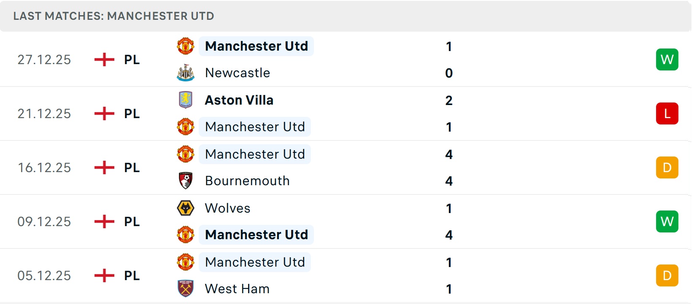This screenshot has height=305, width=694.
Task: Click green W badge for Wolves match
Action: pos(667,221)
